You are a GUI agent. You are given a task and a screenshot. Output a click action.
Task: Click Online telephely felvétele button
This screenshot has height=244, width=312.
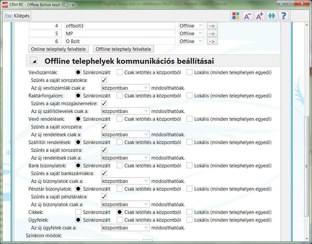[58, 49]
